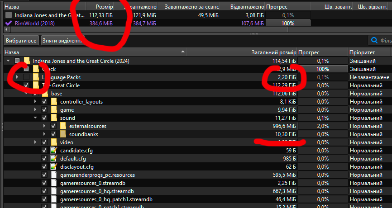Expand the video folder
Viewport: 392px width, 208px height.
[x=35, y=142]
